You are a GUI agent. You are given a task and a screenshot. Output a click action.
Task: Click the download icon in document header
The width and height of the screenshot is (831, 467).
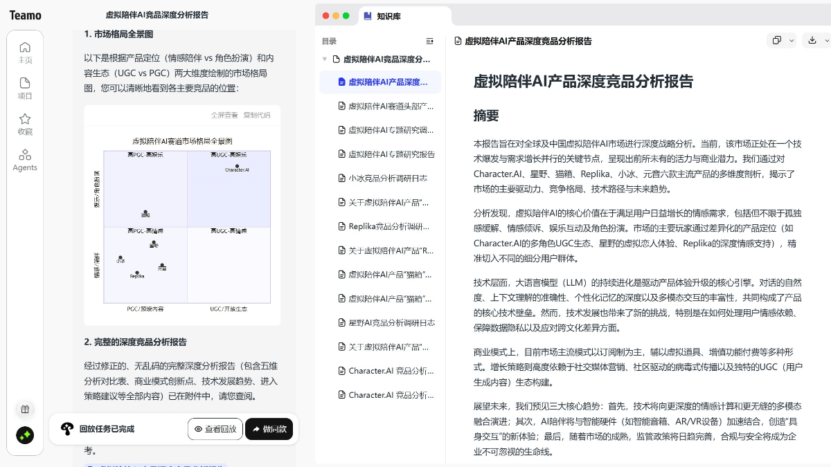(812, 41)
